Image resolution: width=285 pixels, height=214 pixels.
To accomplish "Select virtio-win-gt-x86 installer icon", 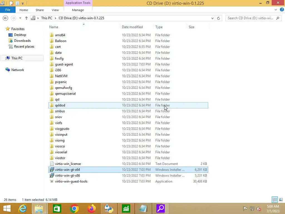I will (x=51, y=176).
